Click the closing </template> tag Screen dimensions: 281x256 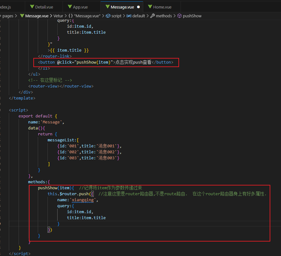coord(22,98)
